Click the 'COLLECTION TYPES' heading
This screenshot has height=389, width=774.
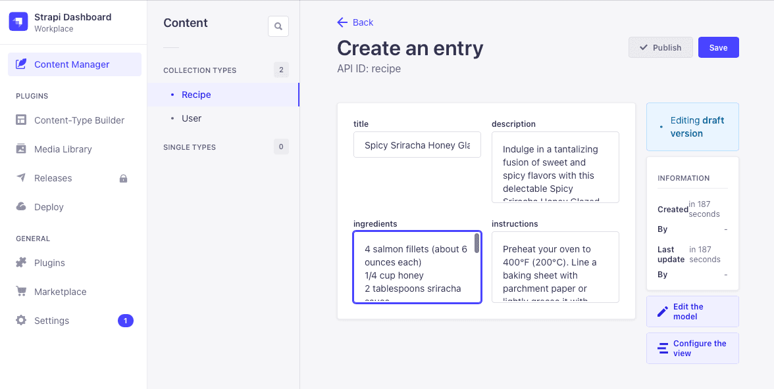200,70
